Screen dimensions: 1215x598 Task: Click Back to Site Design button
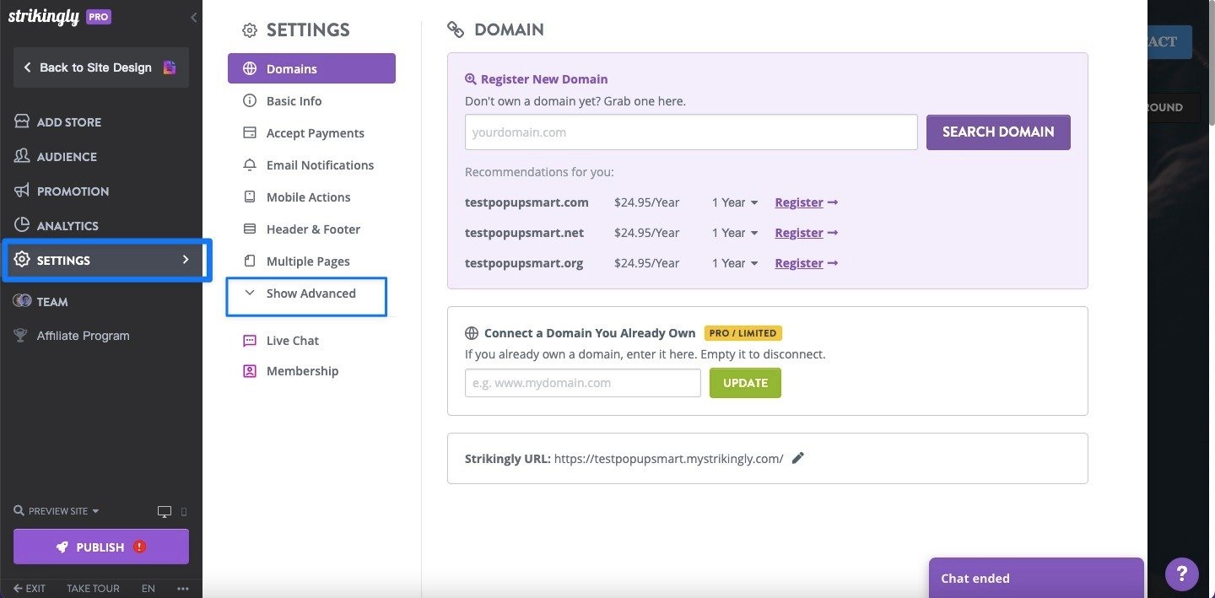pyautogui.click(x=101, y=67)
